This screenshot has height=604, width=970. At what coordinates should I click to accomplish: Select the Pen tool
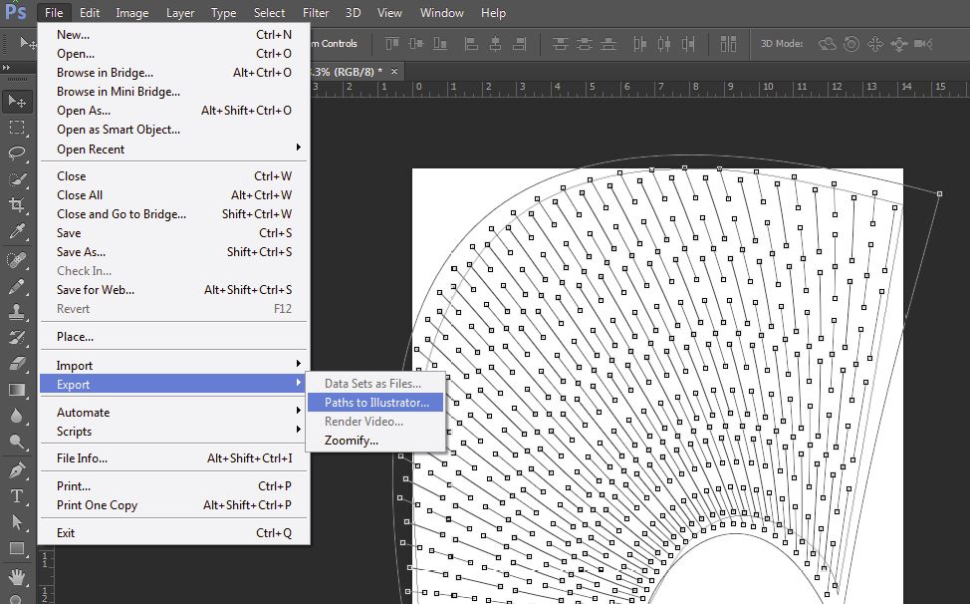tap(17, 470)
